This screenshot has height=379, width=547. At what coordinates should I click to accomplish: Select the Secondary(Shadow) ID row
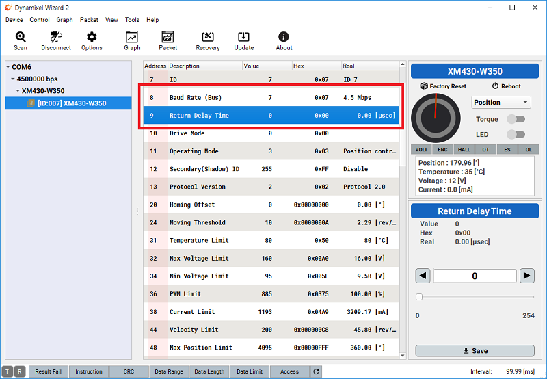click(271, 169)
